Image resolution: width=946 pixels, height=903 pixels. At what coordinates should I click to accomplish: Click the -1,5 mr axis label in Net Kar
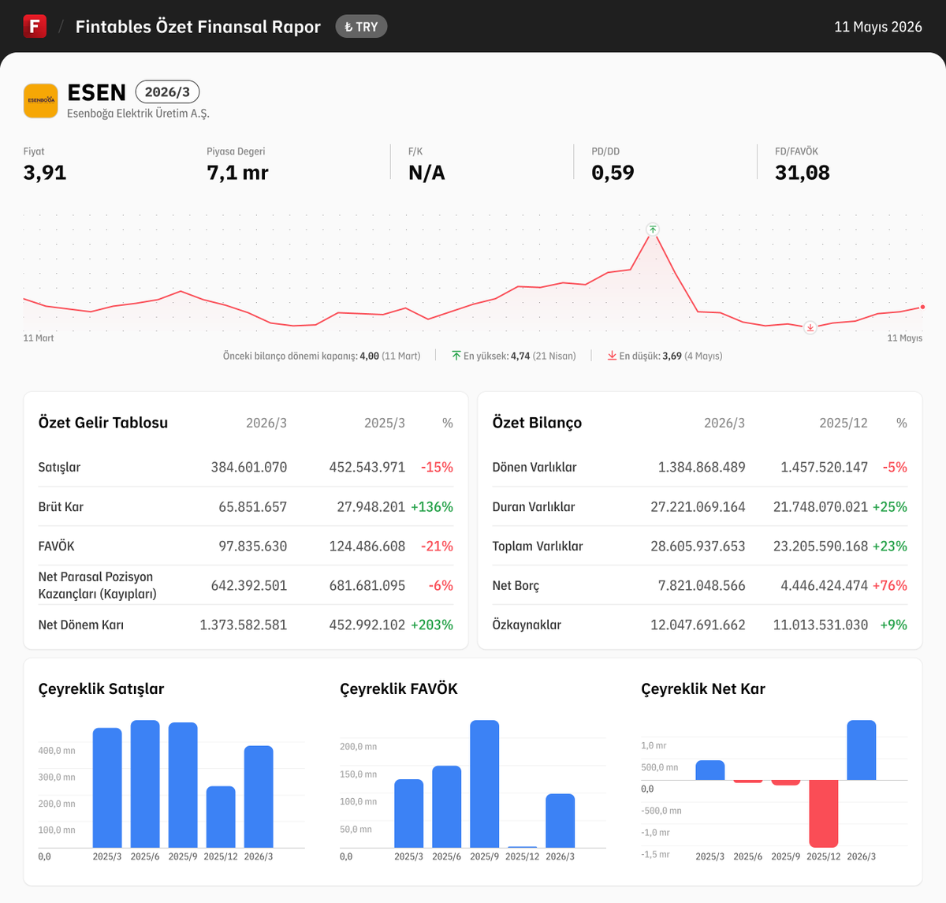tap(655, 854)
